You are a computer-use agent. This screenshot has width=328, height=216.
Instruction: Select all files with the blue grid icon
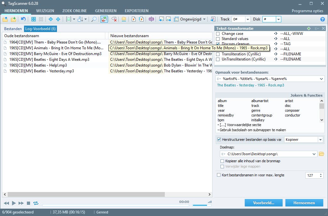34,19
